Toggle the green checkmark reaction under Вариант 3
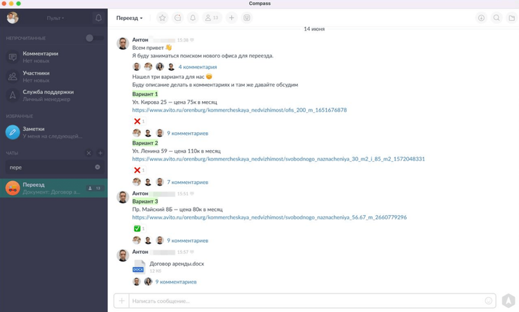 138,228
